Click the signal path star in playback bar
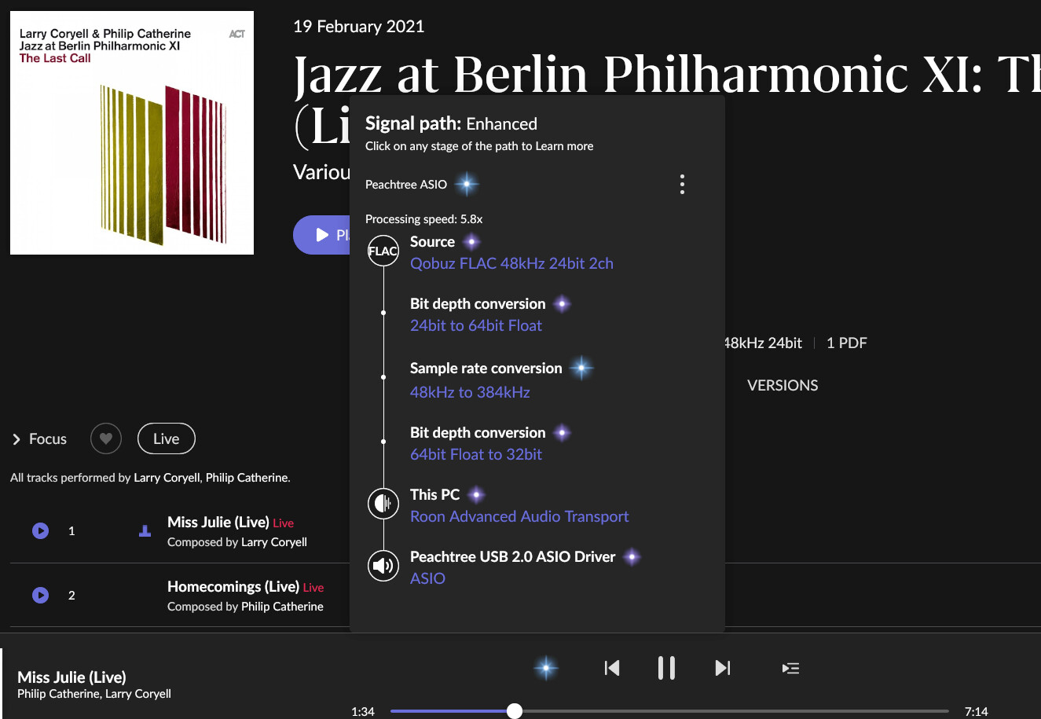The image size is (1041, 719). 546,669
